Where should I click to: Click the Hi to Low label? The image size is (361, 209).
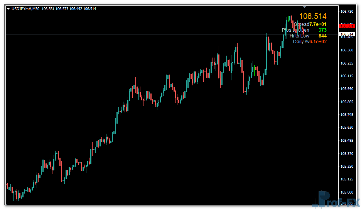299,36
